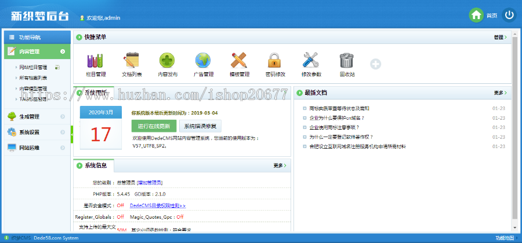Open article 为什么一定要登记软件著作权？
Viewport: 522px width, 243px height.
[341, 137]
